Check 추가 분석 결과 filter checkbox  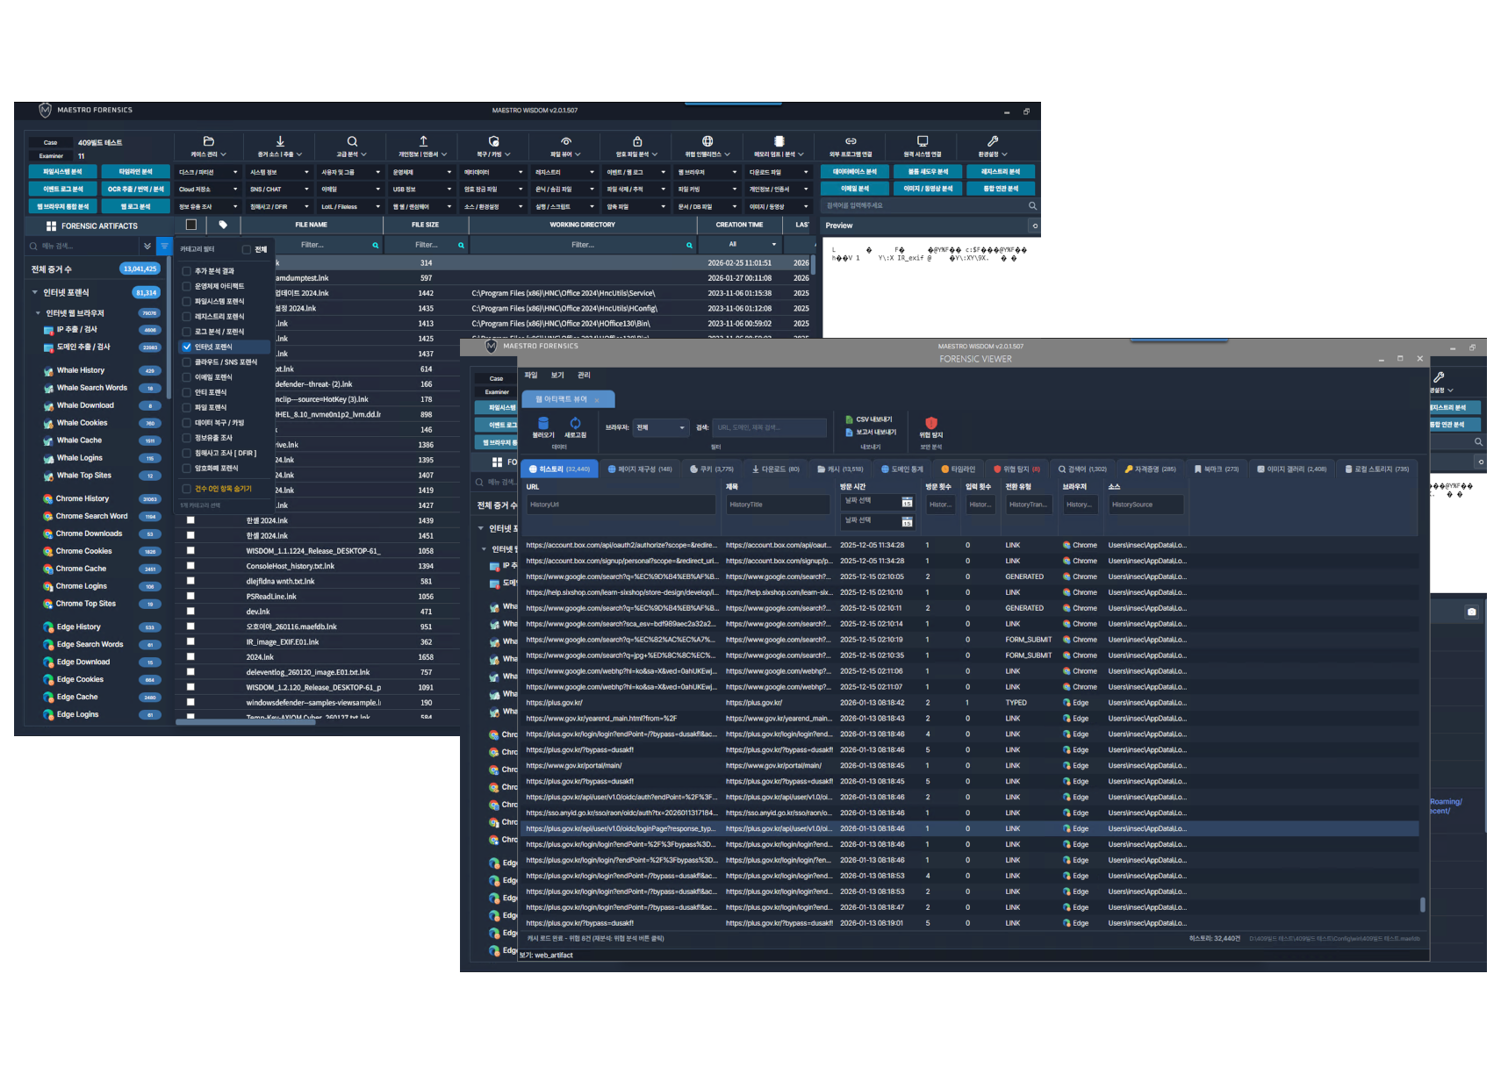187,271
